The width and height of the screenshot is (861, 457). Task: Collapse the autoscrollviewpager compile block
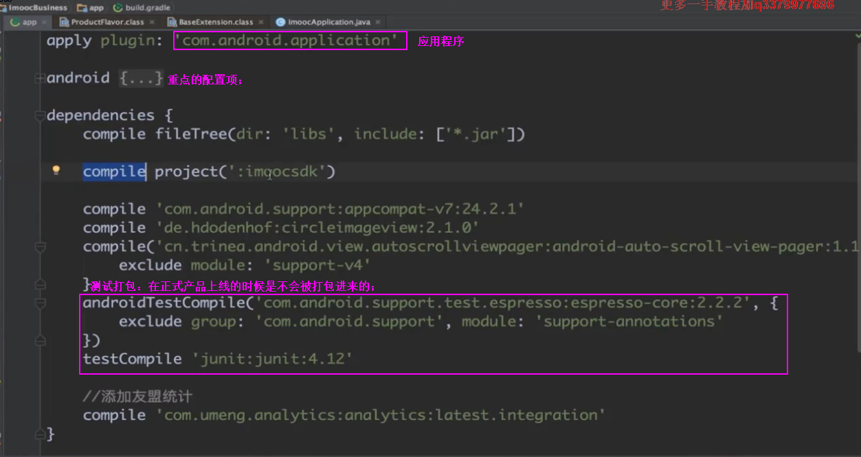click(40, 246)
